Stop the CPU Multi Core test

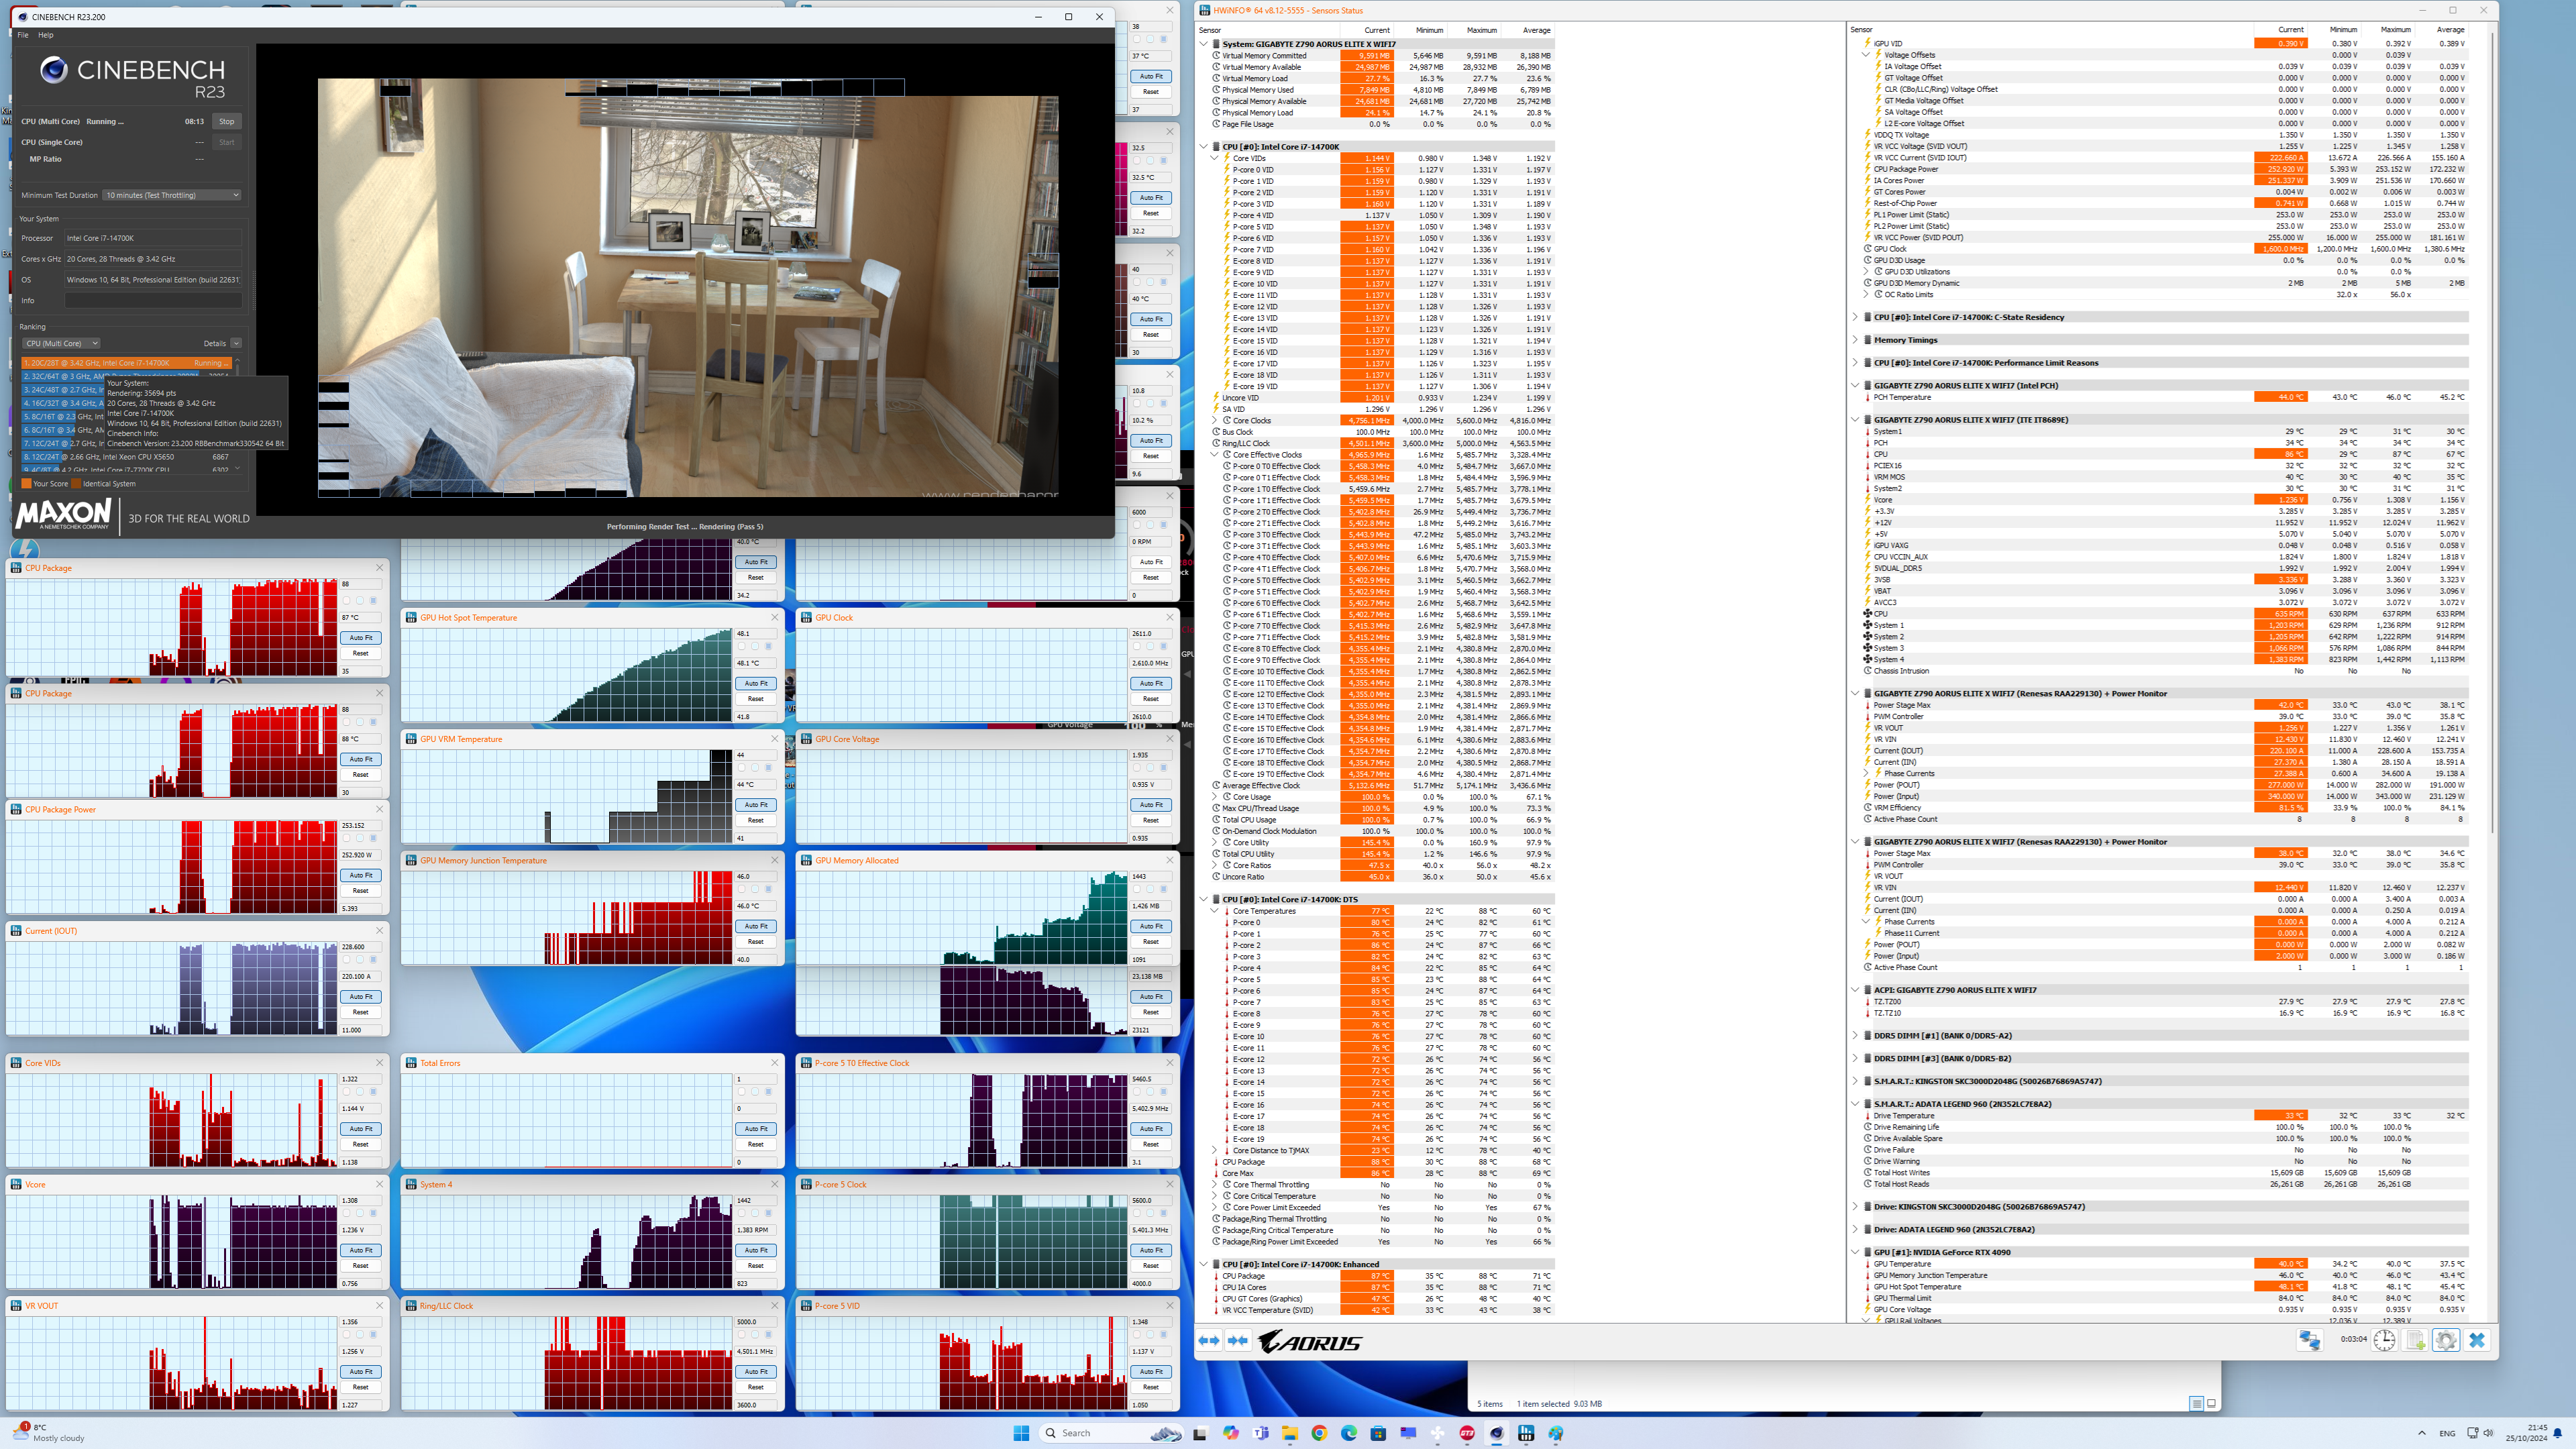point(227,121)
